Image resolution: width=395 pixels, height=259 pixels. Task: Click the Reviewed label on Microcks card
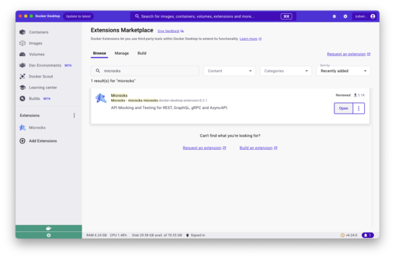point(343,95)
